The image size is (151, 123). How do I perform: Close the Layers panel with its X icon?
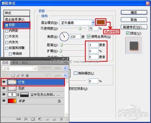point(67,59)
